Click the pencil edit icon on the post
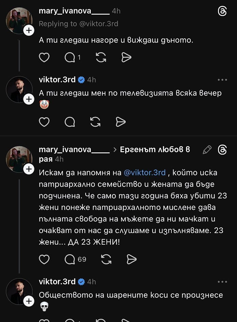 point(207,150)
